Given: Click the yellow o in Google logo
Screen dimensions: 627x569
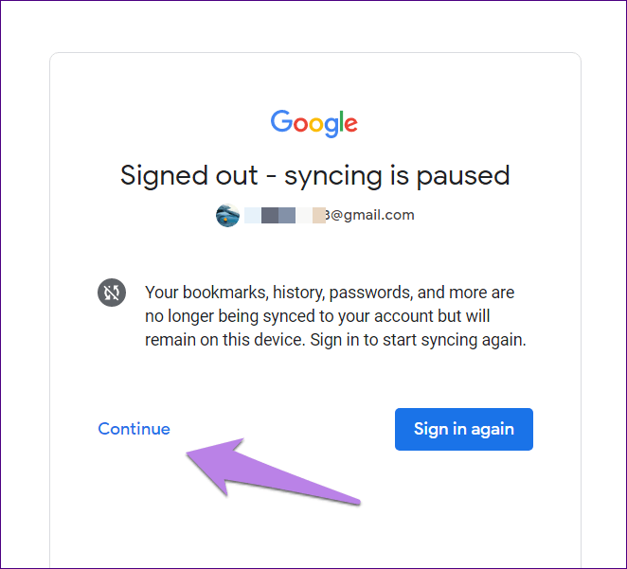Looking at the screenshot, I should pyautogui.click(x=314, y=124).
